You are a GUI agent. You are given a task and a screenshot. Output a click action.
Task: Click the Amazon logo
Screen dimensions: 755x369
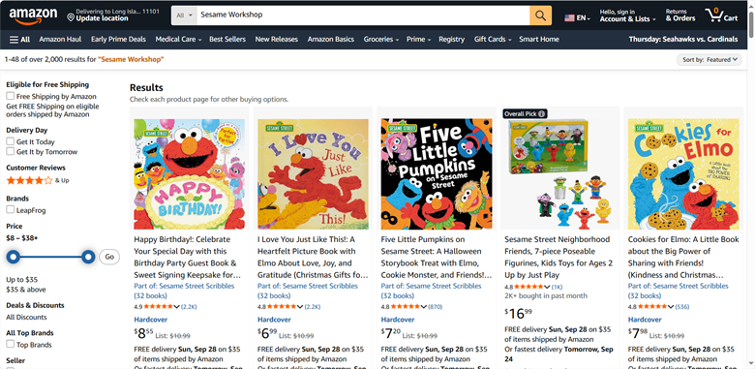[x=33, y=15]
